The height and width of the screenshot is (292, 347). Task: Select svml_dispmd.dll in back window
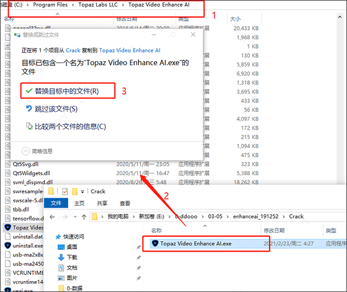[x=32, y=182]
